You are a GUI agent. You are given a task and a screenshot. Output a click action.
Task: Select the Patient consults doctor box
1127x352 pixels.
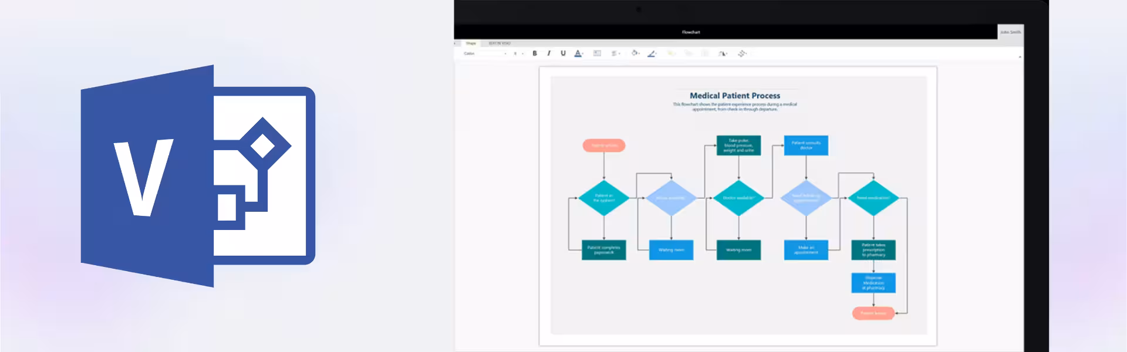806,145
